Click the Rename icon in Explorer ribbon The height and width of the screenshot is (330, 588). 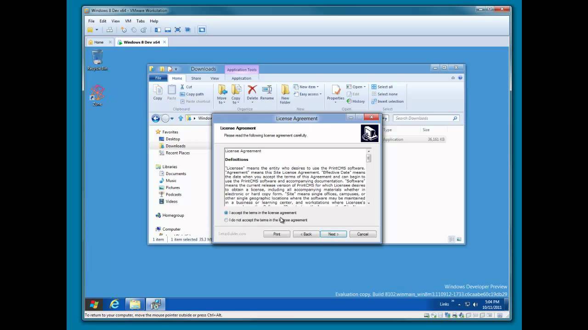click(267, 93)
